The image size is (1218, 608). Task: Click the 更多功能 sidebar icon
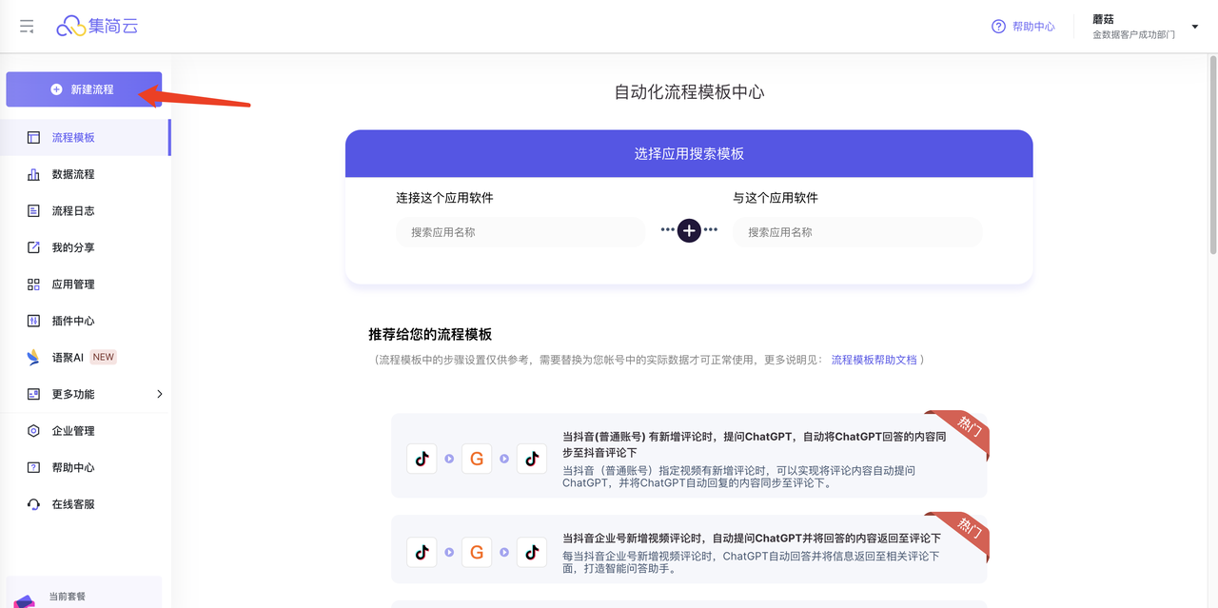33,394
